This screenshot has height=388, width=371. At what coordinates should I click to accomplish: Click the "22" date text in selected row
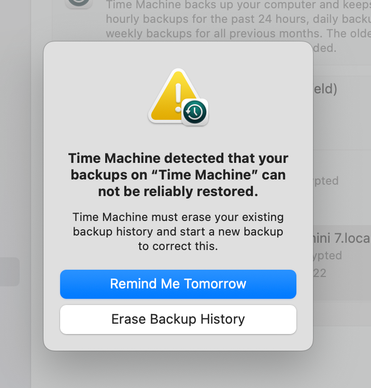pyautogui.click(x=319, y=273)
